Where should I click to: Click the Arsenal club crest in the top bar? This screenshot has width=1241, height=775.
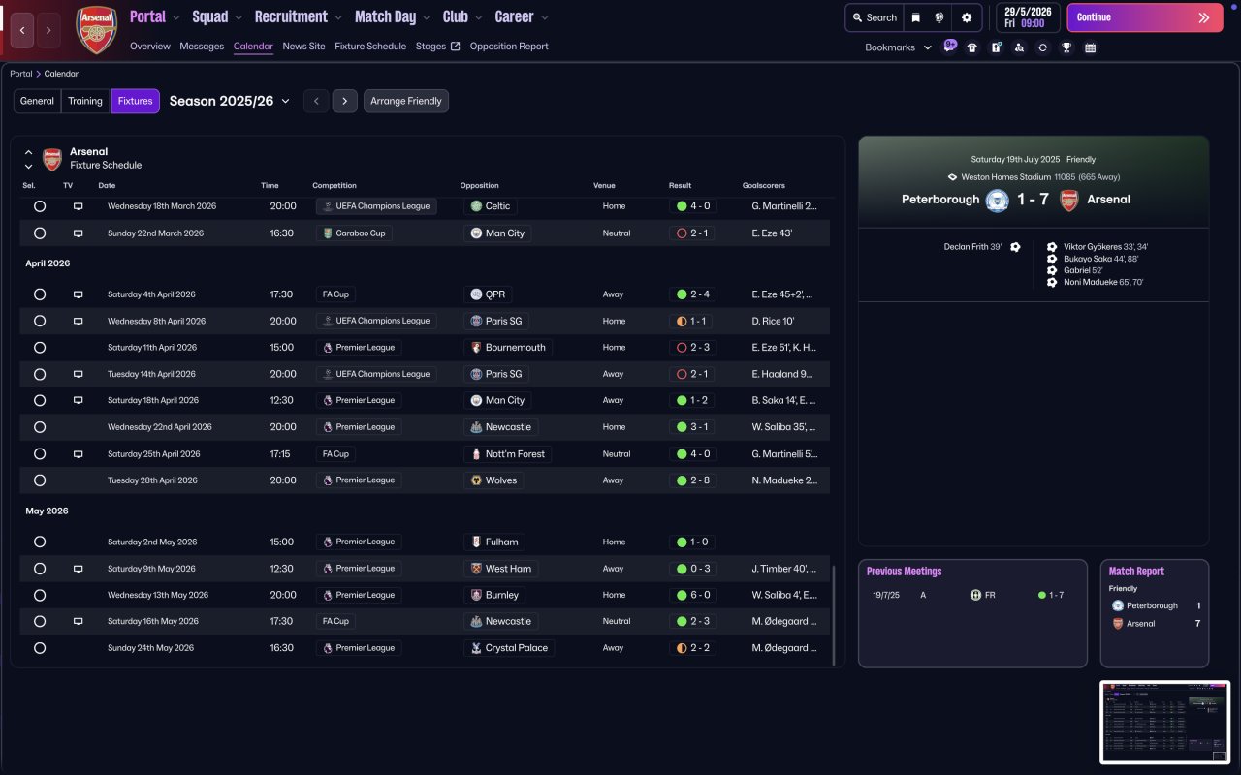tap(96, 30)
